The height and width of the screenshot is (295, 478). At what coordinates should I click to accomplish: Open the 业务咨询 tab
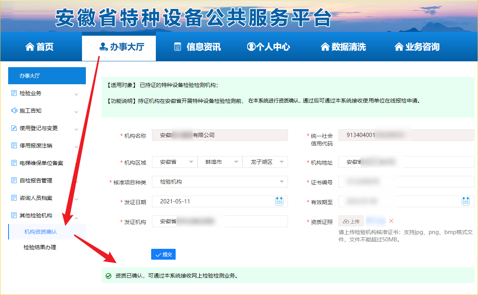[417, 47]
